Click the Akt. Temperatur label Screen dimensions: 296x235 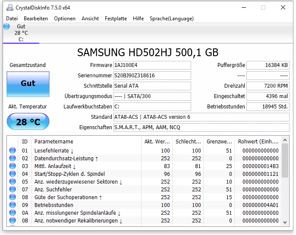point(28,107)
